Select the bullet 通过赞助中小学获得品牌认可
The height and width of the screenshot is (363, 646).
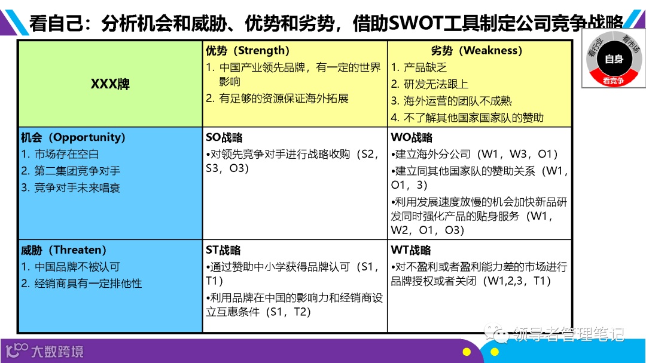[292, 274]
